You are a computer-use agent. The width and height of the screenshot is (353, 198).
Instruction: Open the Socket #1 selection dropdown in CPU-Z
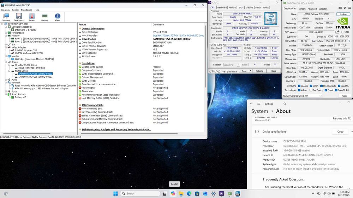point(232,65)
